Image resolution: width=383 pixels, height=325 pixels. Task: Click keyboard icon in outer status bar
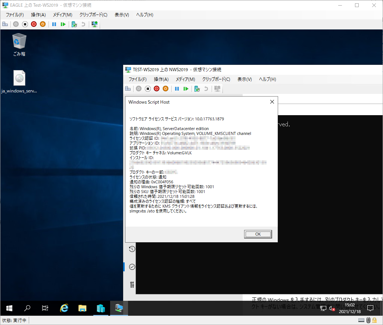pyautogui.click(x=361, y=320)
